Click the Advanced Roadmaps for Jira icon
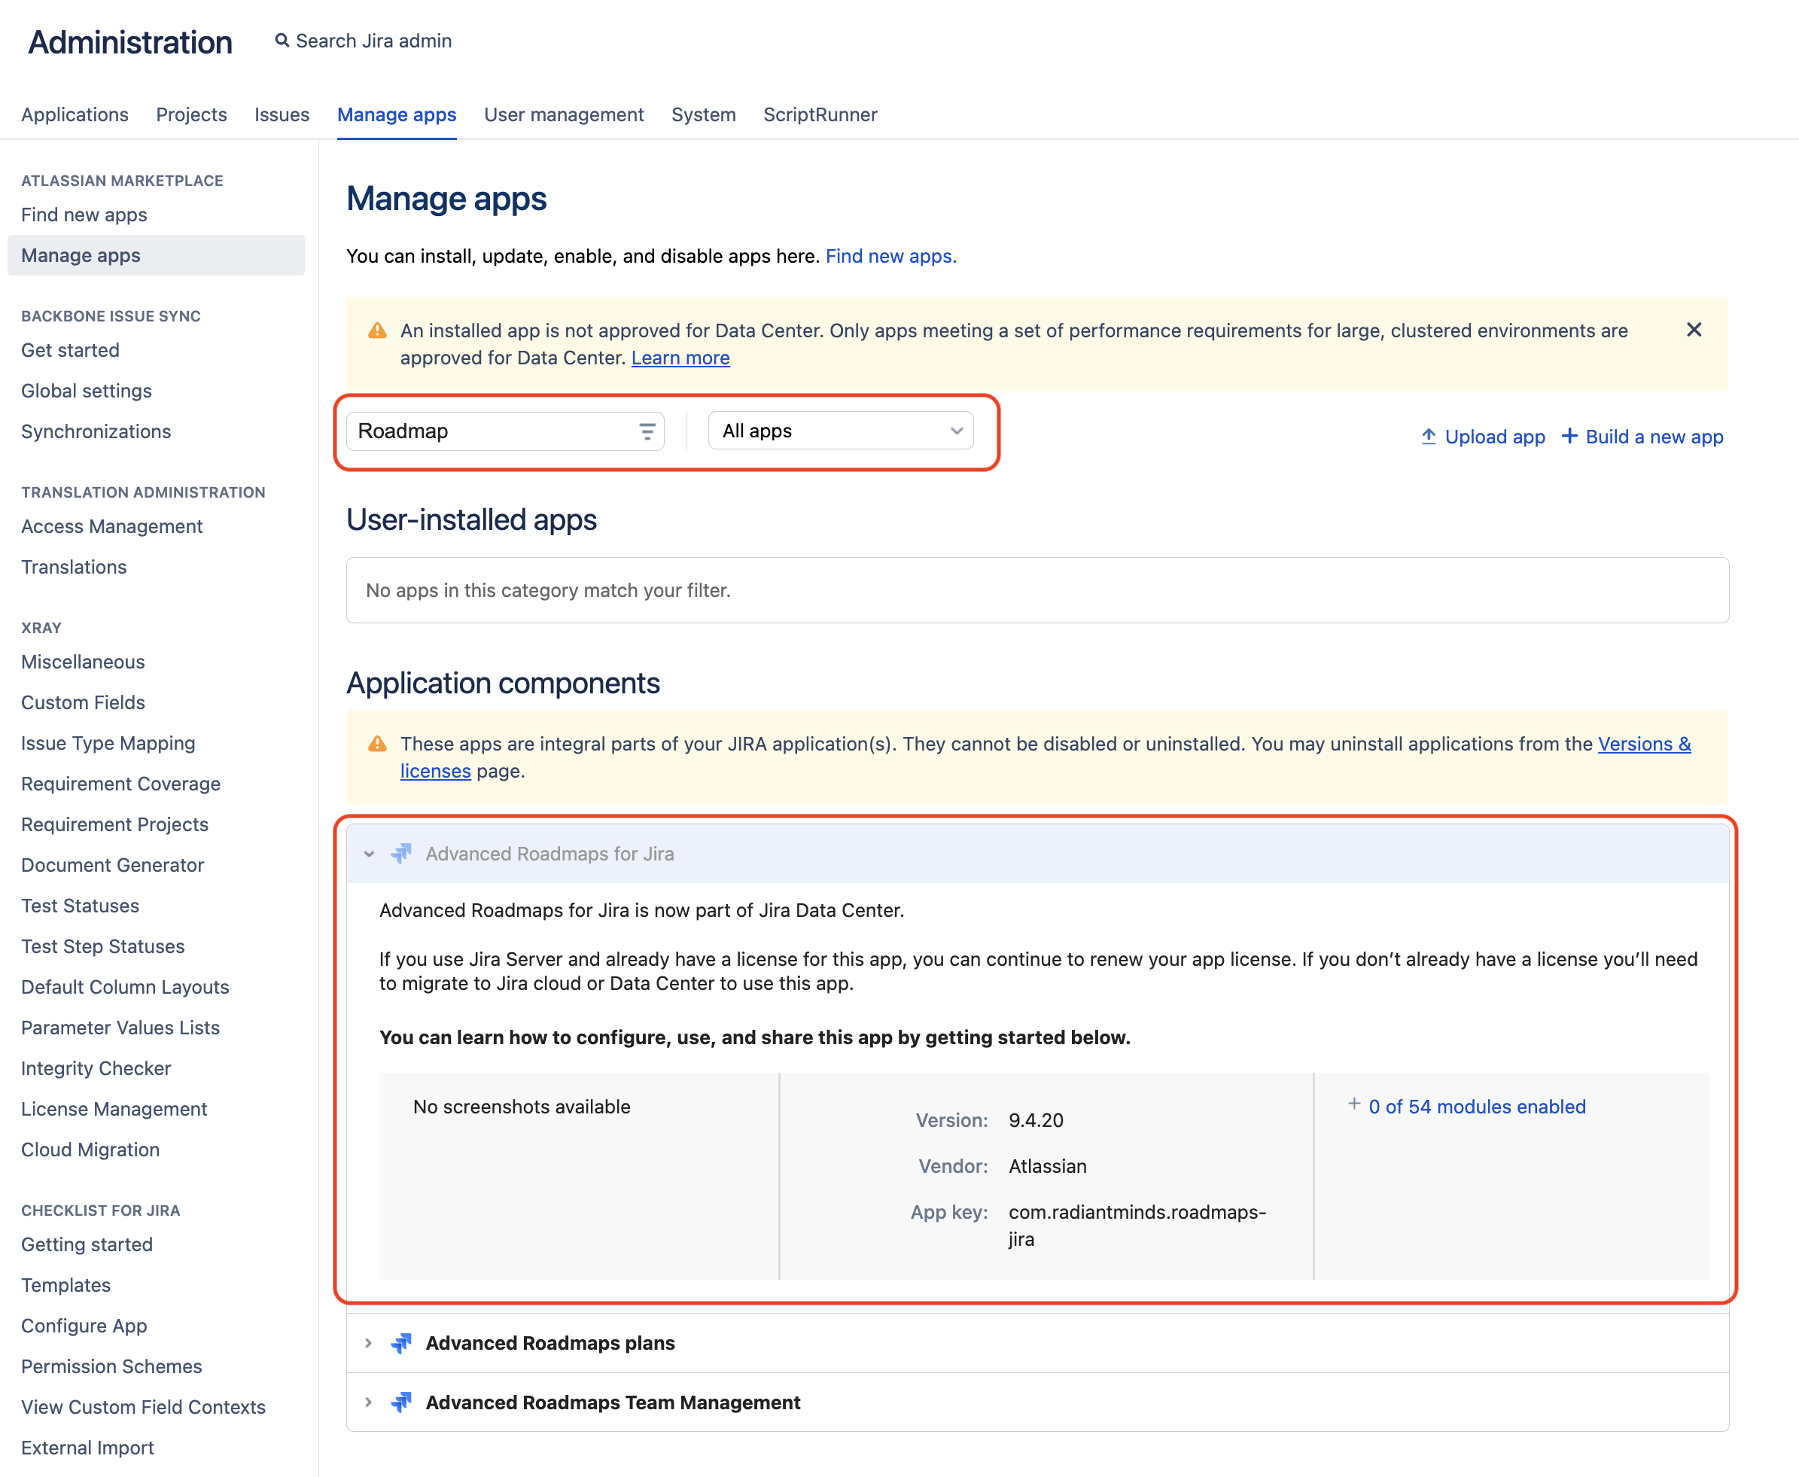This screenshot has height=1477, width=1799. tap(401, 854)
